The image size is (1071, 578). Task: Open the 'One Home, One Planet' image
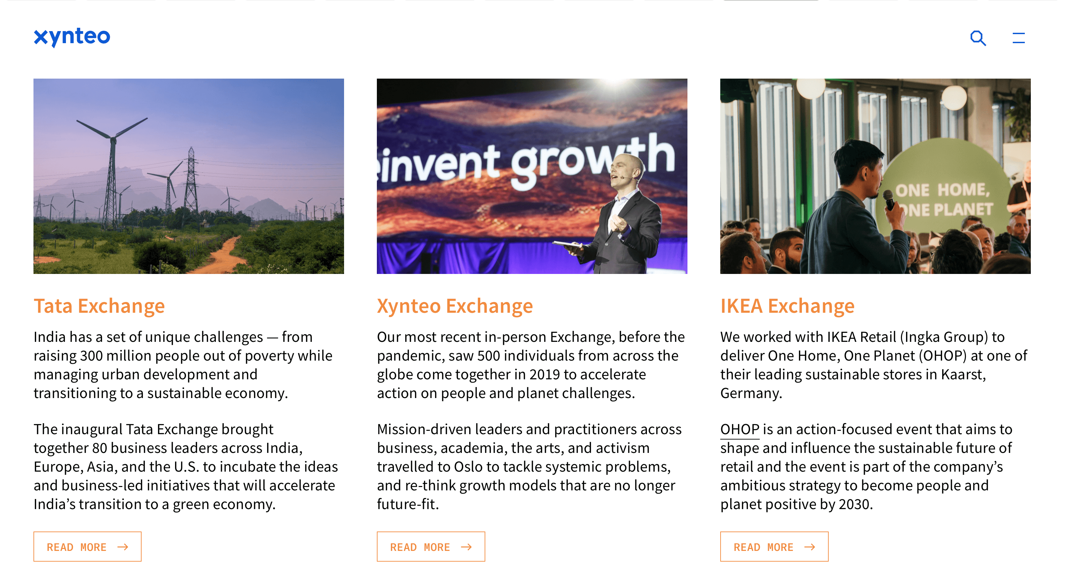coord(876,176)
